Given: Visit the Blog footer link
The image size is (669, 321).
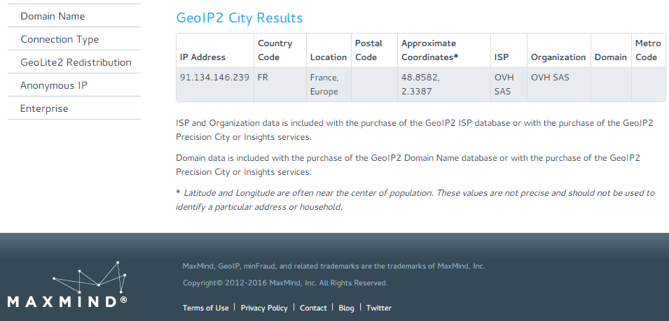Looking at the screenshot, I should (x=346, y=308).
